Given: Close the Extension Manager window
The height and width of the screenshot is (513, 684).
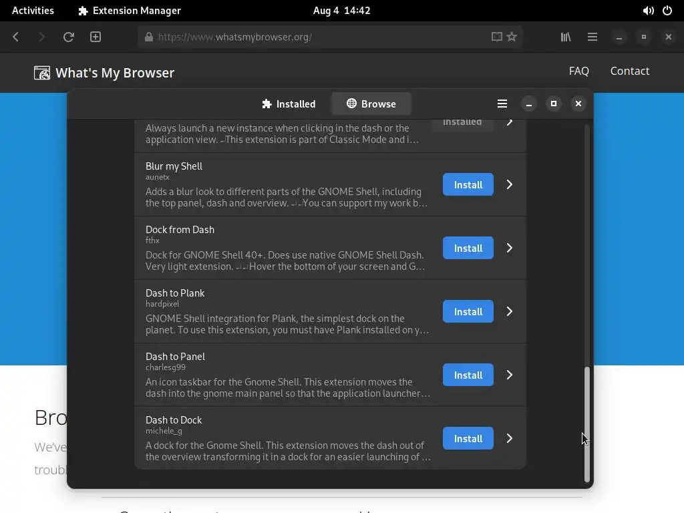Looking at the screenshot, I should 578,104.
